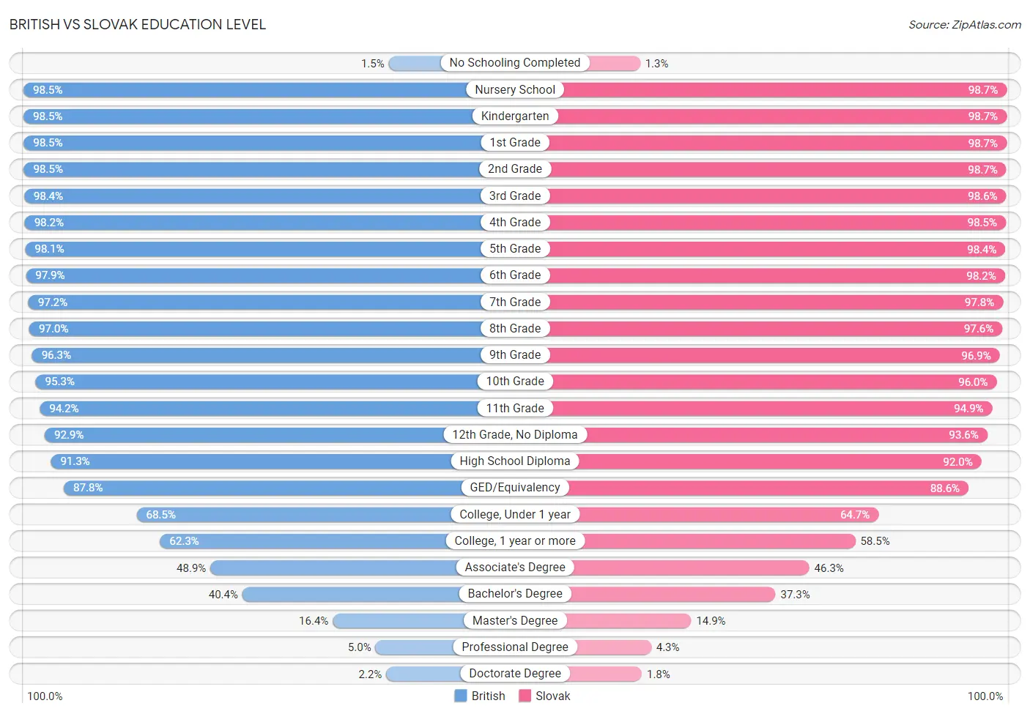Toggle the British legend label
Image resolution: width=1030 pixels, height=714 pixels.
488,696
